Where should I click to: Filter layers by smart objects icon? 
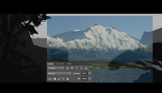click(86, 68)
